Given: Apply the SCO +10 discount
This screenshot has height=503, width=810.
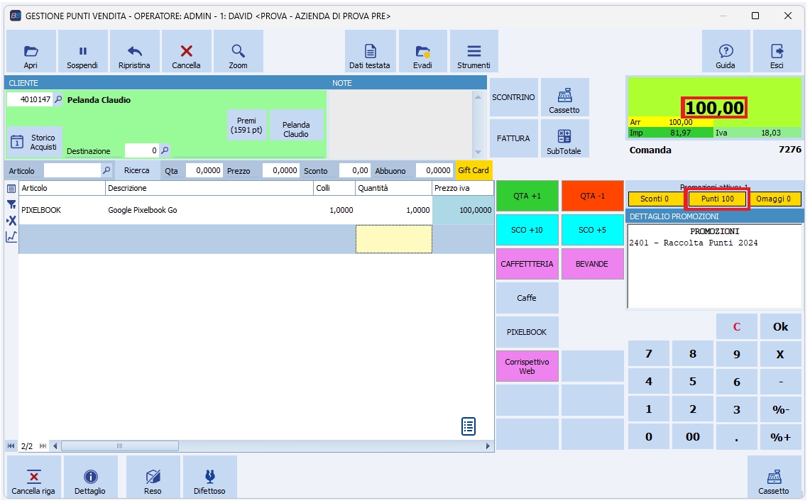Looking at the screenshot, I should (x=527, y=230).
